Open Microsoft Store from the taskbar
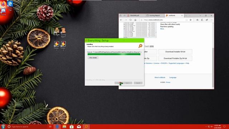Image resolution: width=229 pixels, height=129 pixels. [x=72, y=126]
